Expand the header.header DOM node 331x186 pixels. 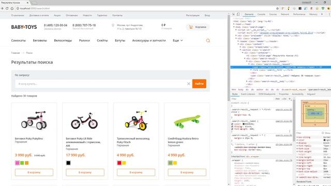coord(238,41)
